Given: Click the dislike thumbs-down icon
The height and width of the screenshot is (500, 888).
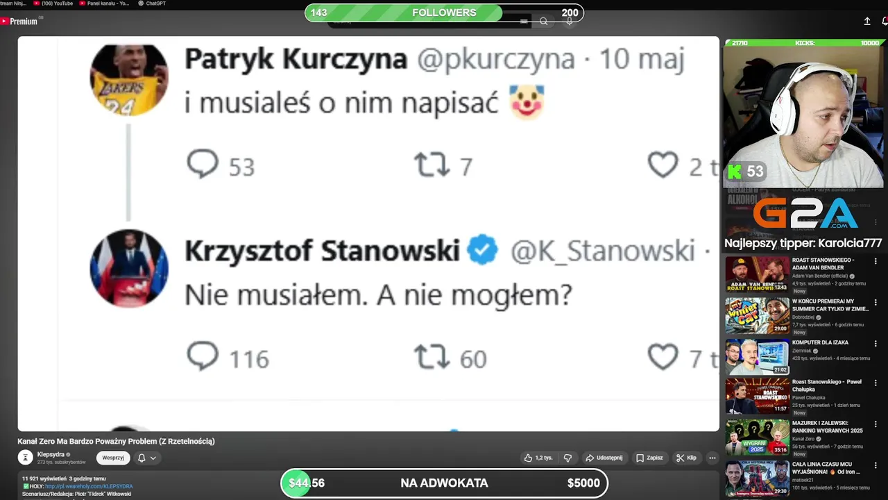Looking at the screenshot, I should point(567,458).
